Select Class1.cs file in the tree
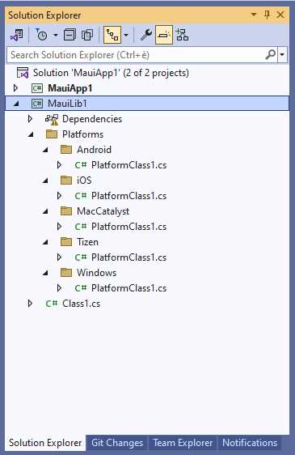Image resolution: width=295 pixels, height=455 pixels. pos(81,304)
